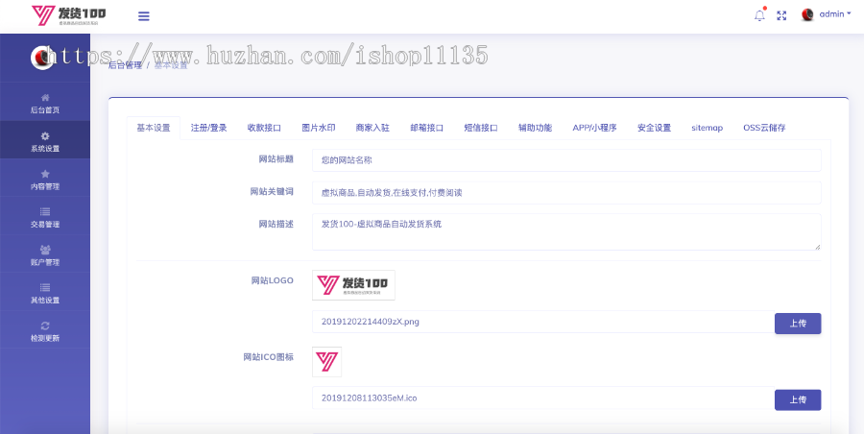This screenshot has width=864, height=434.
Task: Switch to 图片水印 tab
Action: pyautogui.click(x=319, y=128)
